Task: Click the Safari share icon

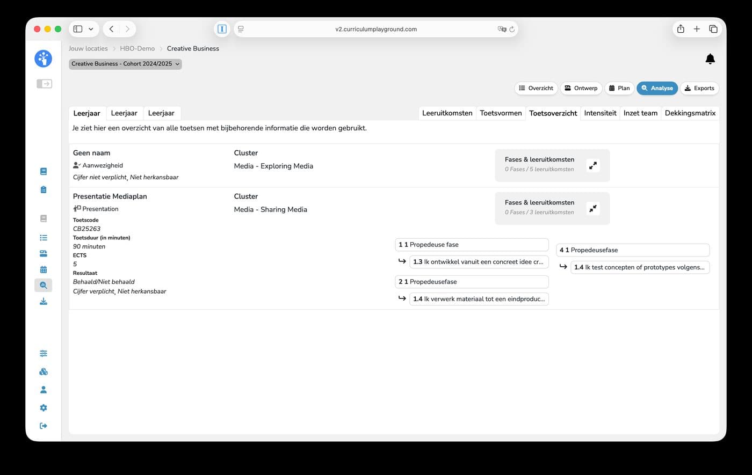Action: (x=681, y=29)
